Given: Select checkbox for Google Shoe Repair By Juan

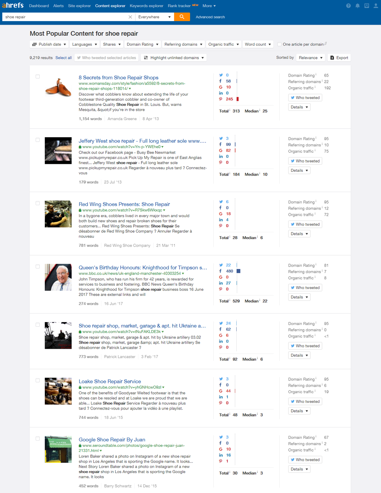Looking at the screenshot, I should click(38, 438).
